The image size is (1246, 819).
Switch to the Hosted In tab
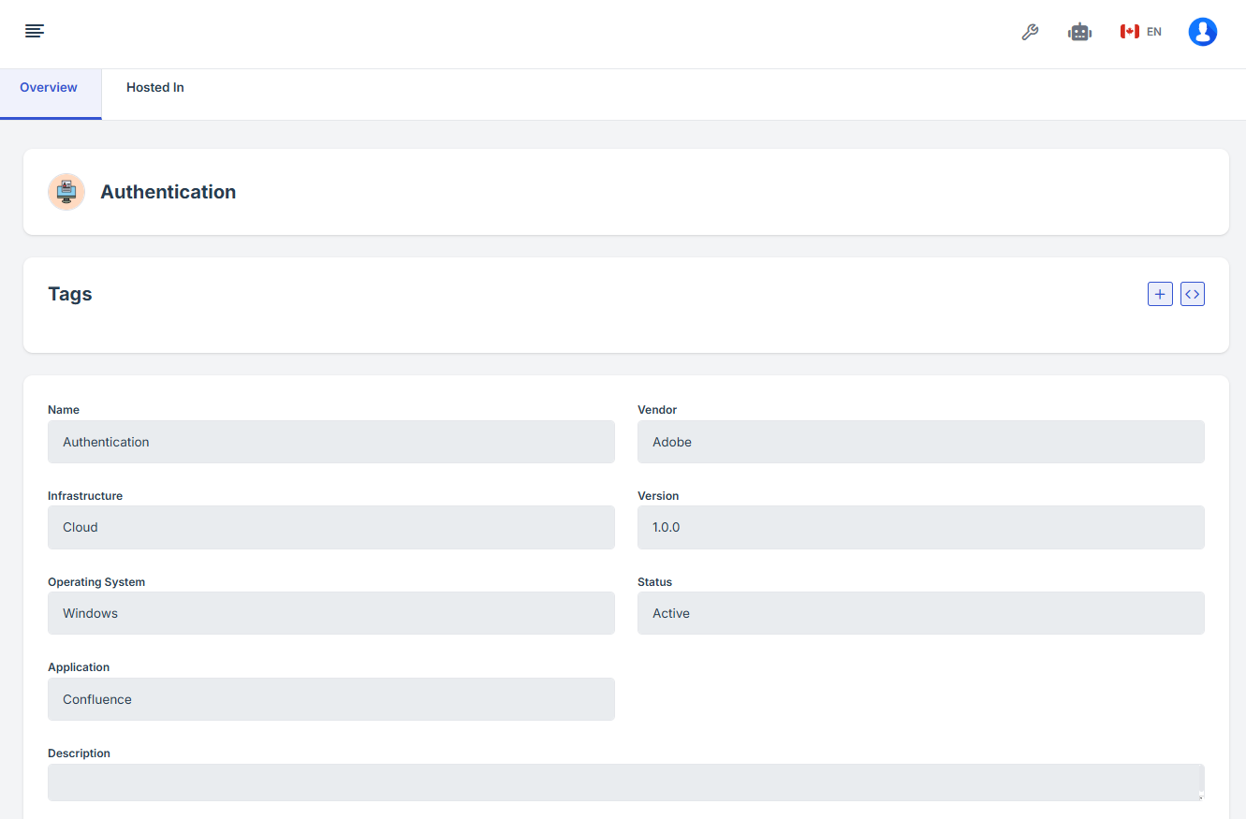click(x=155, y=88)
